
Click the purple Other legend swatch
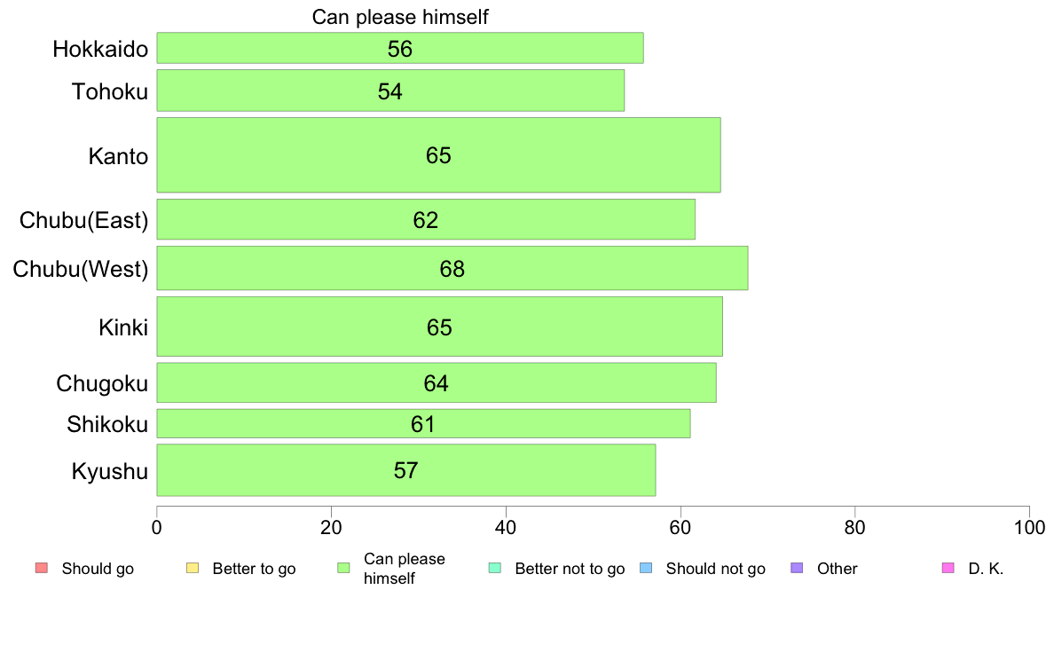[x=798, y=568]
